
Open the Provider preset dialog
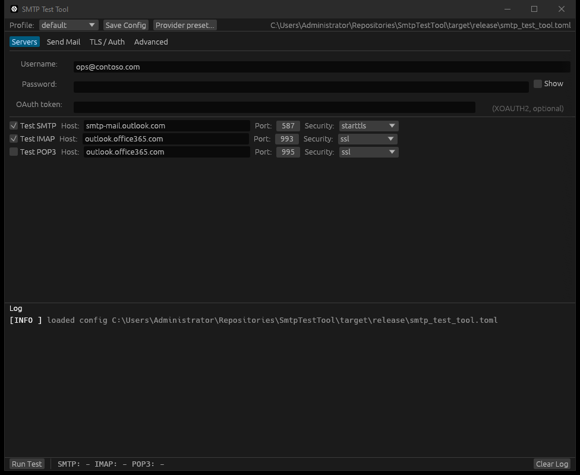pyautogui.click(x=185, y=25)
